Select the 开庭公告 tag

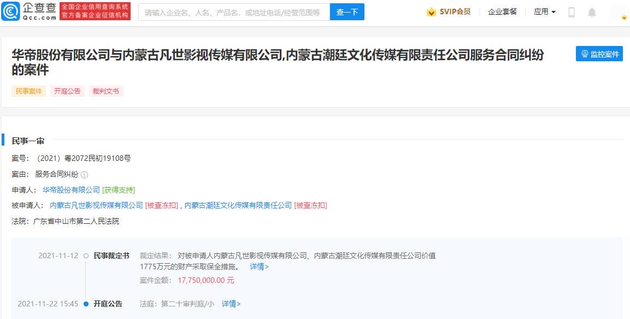[67, 91]
